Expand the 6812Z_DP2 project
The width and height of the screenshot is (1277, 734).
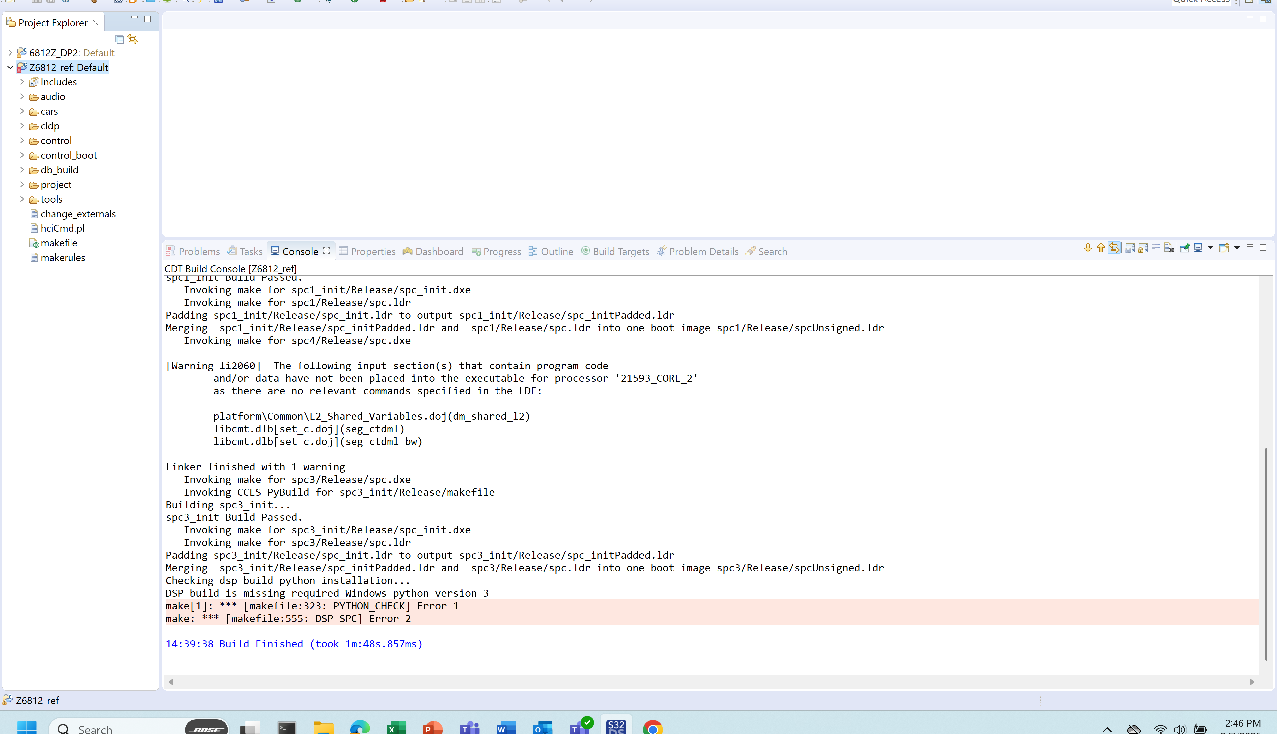click(10, 53)
